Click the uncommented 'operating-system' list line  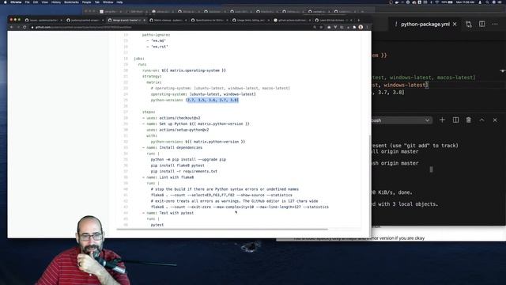pyautogui.click(x=203, y=94)
